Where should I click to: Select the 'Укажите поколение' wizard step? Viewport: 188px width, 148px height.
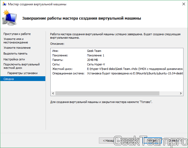(x=17, y=48)
